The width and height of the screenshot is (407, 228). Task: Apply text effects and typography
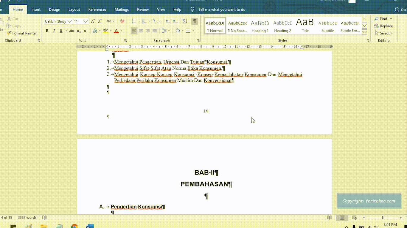click(x=95, y=31)
